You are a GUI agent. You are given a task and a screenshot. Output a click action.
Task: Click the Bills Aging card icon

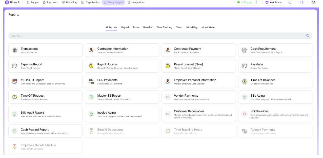245,97
